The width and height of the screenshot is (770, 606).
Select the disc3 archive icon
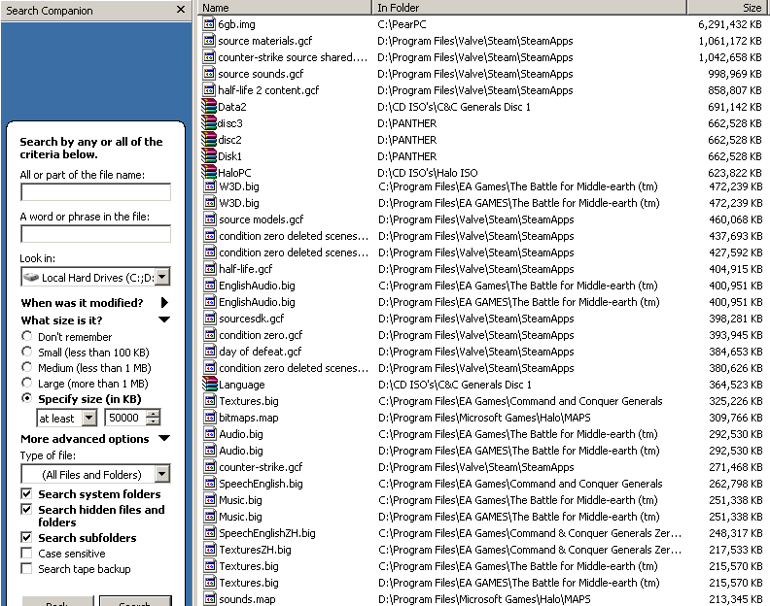[x=209, y=122]
